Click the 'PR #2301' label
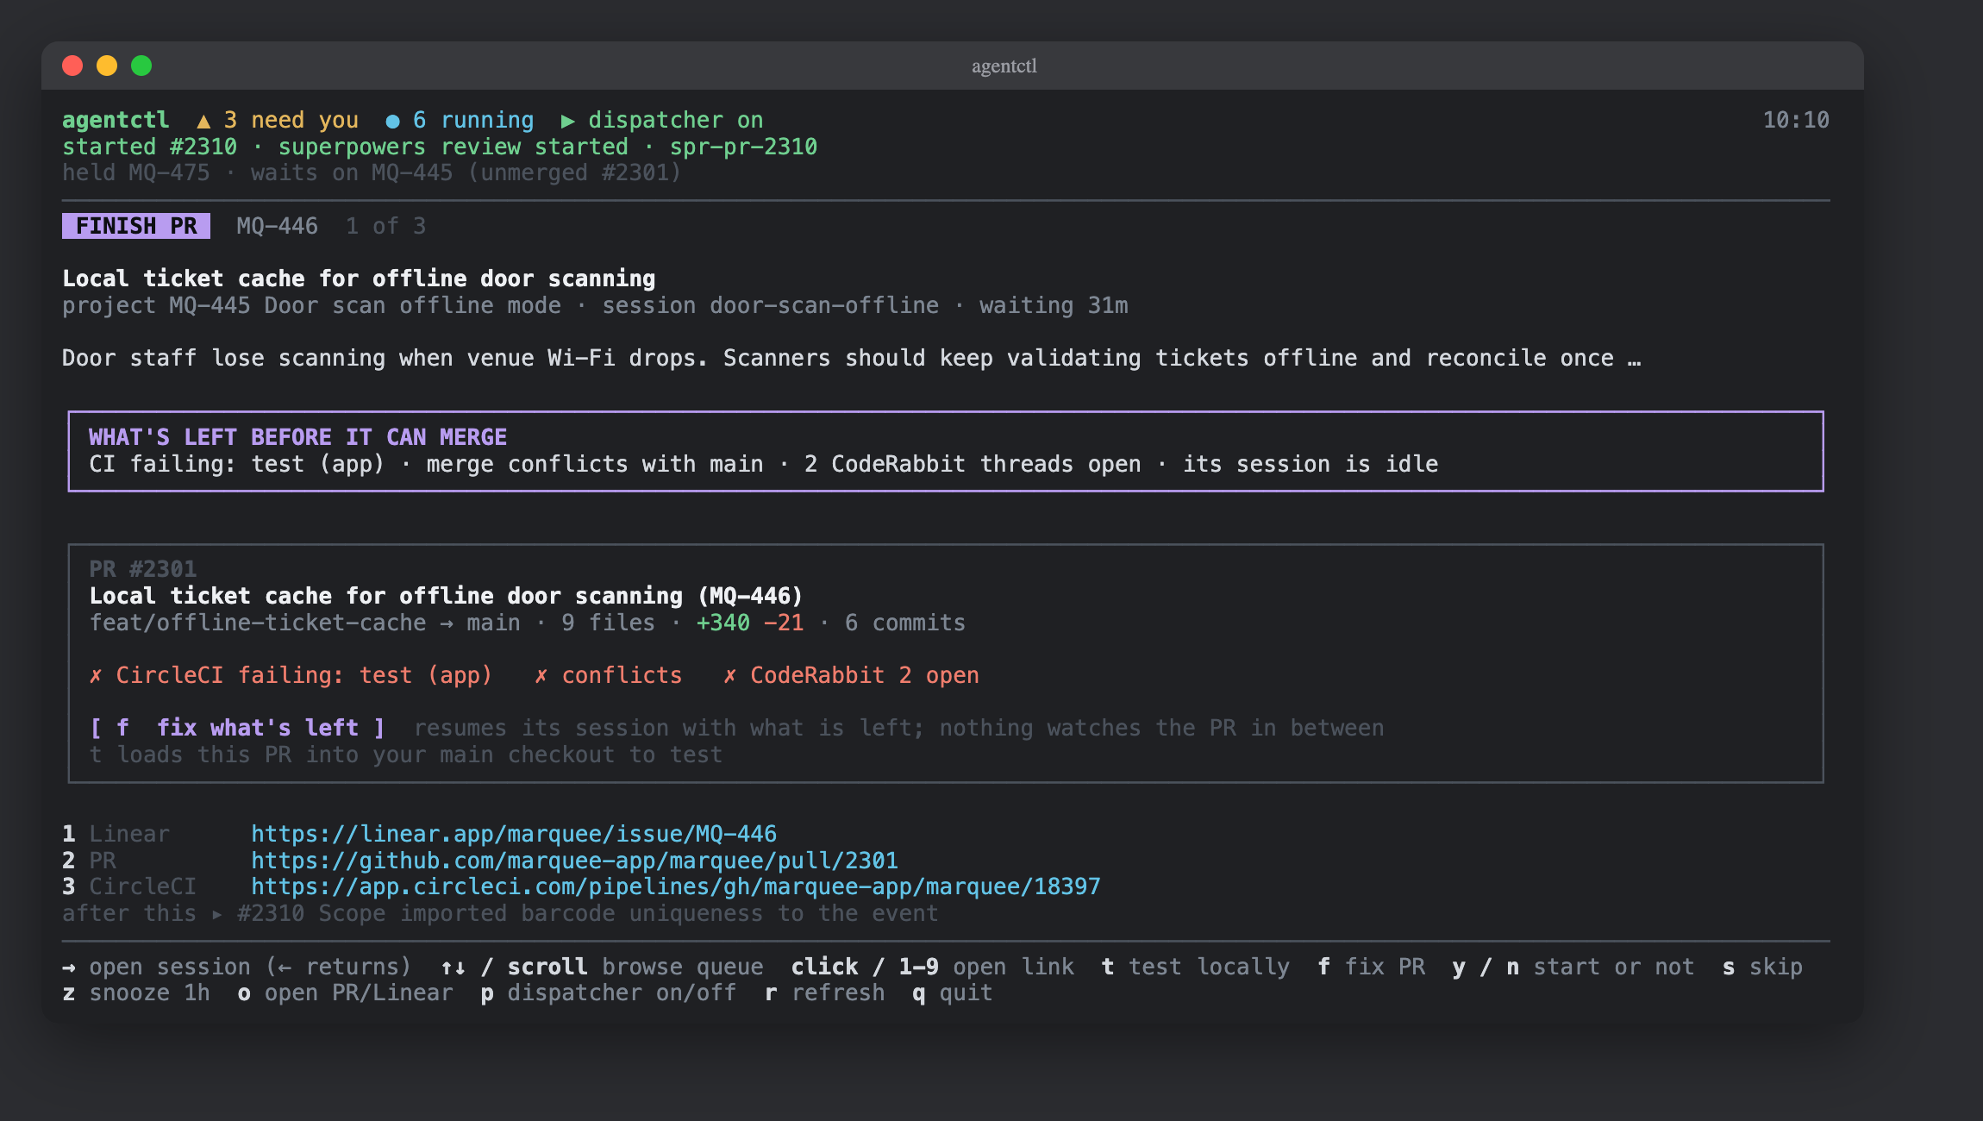Screen dimensions: 1983x1121 click(143, 569)
